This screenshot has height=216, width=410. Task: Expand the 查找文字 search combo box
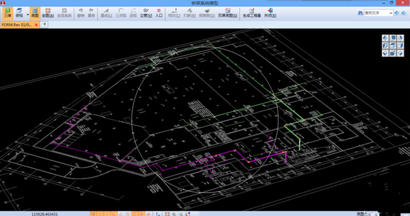[x=391, y=13]
